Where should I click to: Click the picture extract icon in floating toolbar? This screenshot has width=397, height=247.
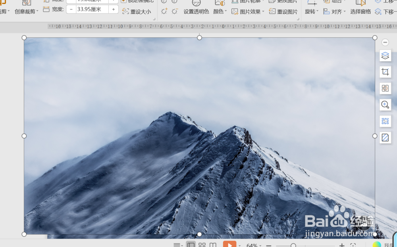coord(385,121)
